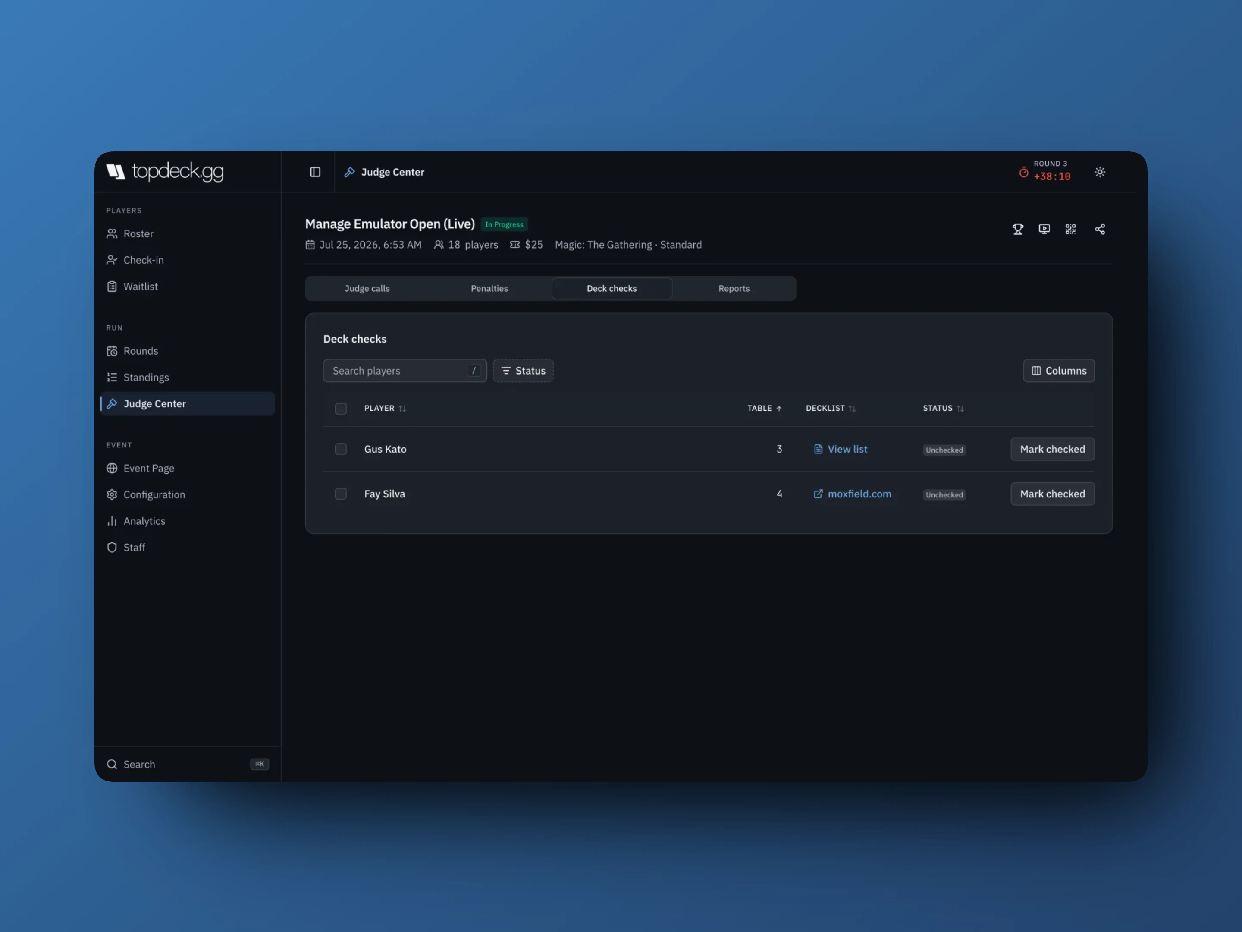The image size is (1242, 932).
Task: Sort by Table column
Action: tap(764, 409)
